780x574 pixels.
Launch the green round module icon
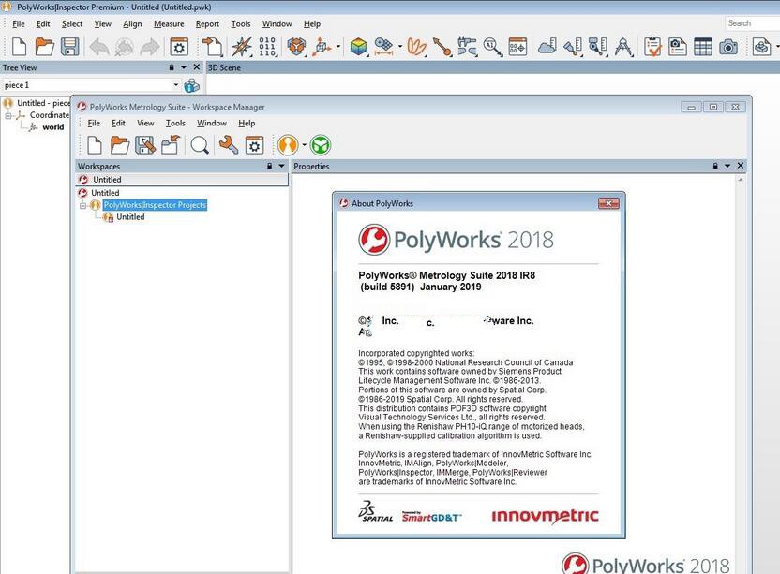tap(321, 145)
